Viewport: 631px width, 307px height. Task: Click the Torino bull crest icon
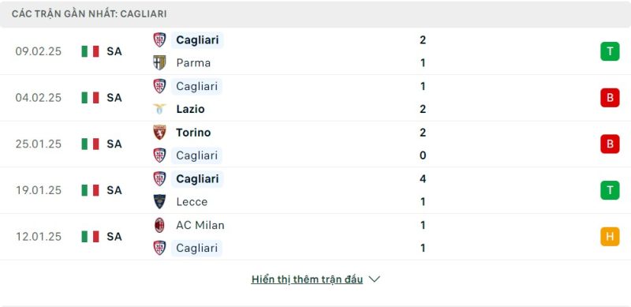(x=159, y=133)
